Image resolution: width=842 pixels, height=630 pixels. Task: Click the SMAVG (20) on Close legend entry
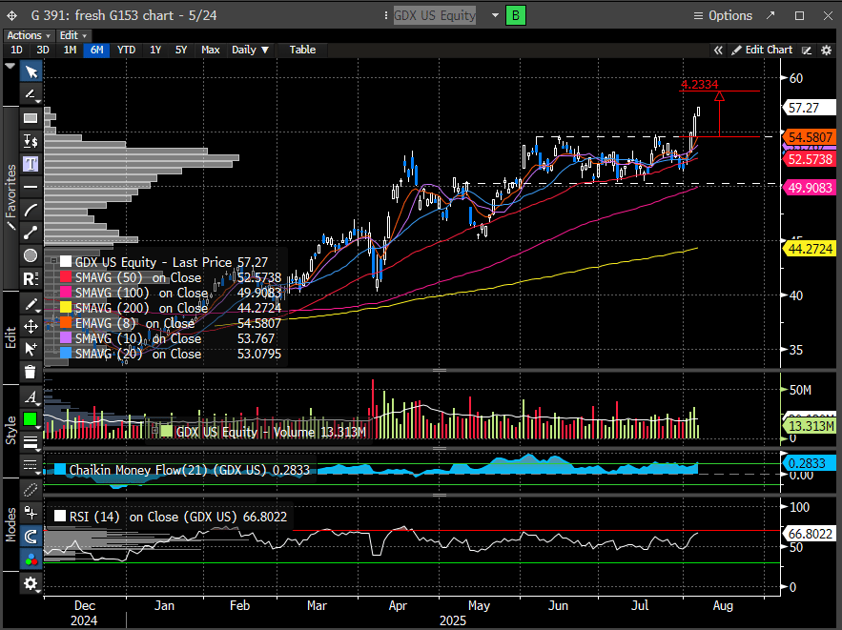coord(138,354)
